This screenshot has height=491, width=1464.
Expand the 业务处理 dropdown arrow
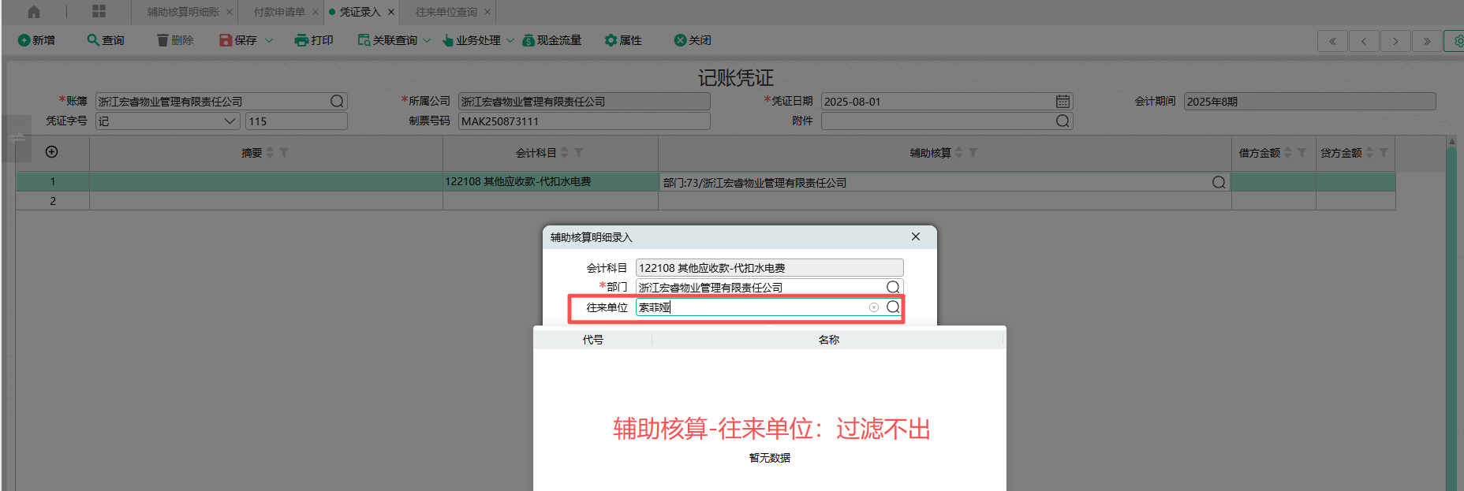(x=510, y=40)
